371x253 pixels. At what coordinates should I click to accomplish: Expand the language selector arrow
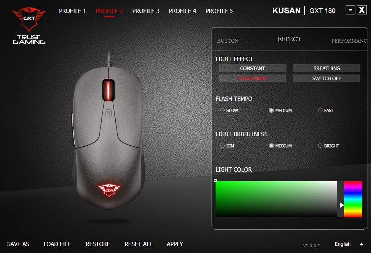click(x=362, y=244)
